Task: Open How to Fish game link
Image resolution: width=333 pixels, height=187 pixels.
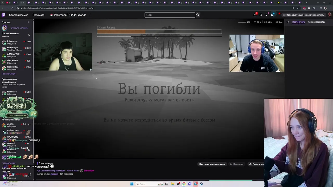Action: click(72, 171)
